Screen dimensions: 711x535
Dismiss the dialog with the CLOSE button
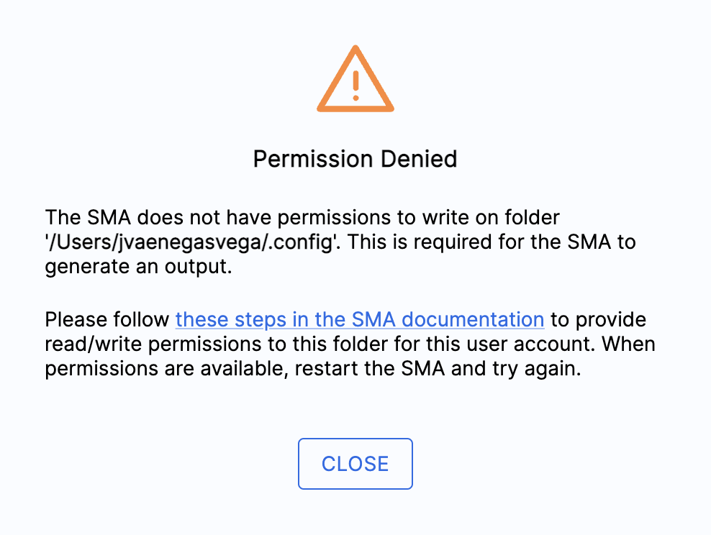click(355, 464)
